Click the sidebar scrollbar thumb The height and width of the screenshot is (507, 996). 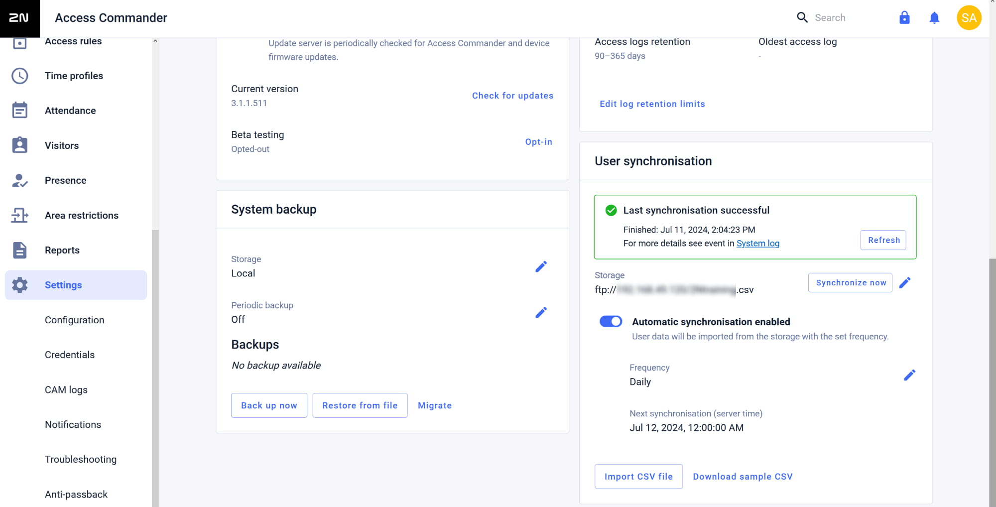[155, 369]
